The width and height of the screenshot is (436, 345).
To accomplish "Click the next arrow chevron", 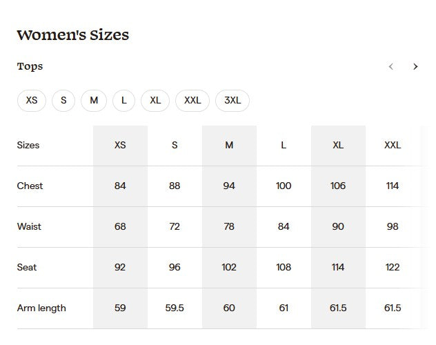I will 415,67.
